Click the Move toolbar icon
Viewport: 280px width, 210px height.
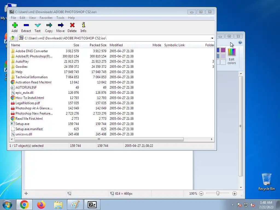coord(60,27)
